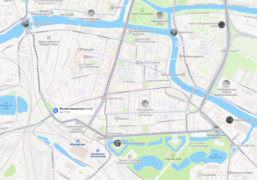Select the Южный парк tree icon
Viewport: 257px width, 180px height.
point(173,155)
